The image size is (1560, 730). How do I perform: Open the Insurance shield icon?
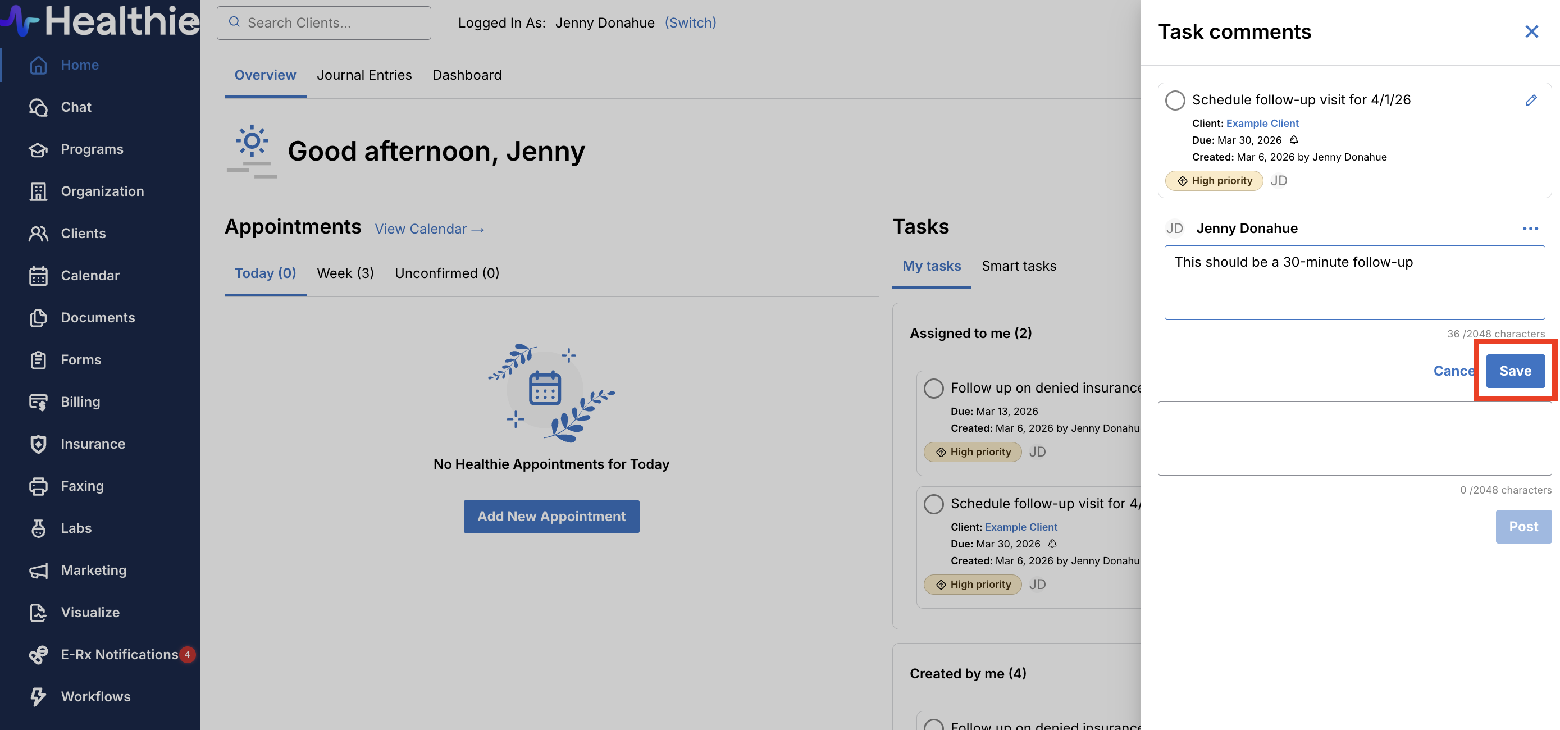tap(38, 444)
